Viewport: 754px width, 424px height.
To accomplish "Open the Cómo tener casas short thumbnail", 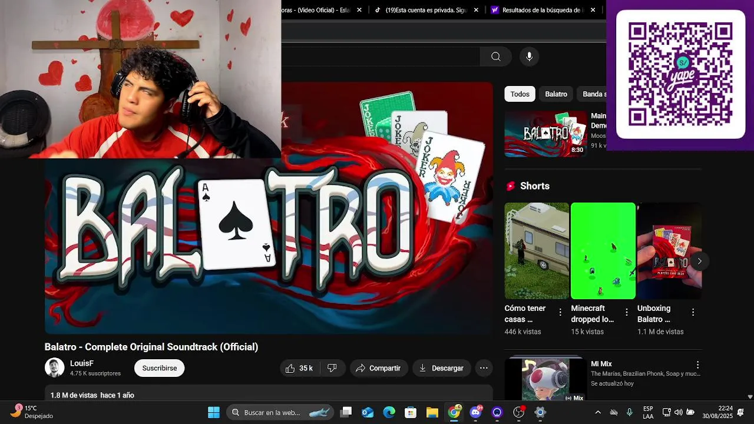I will coord(537,251).
